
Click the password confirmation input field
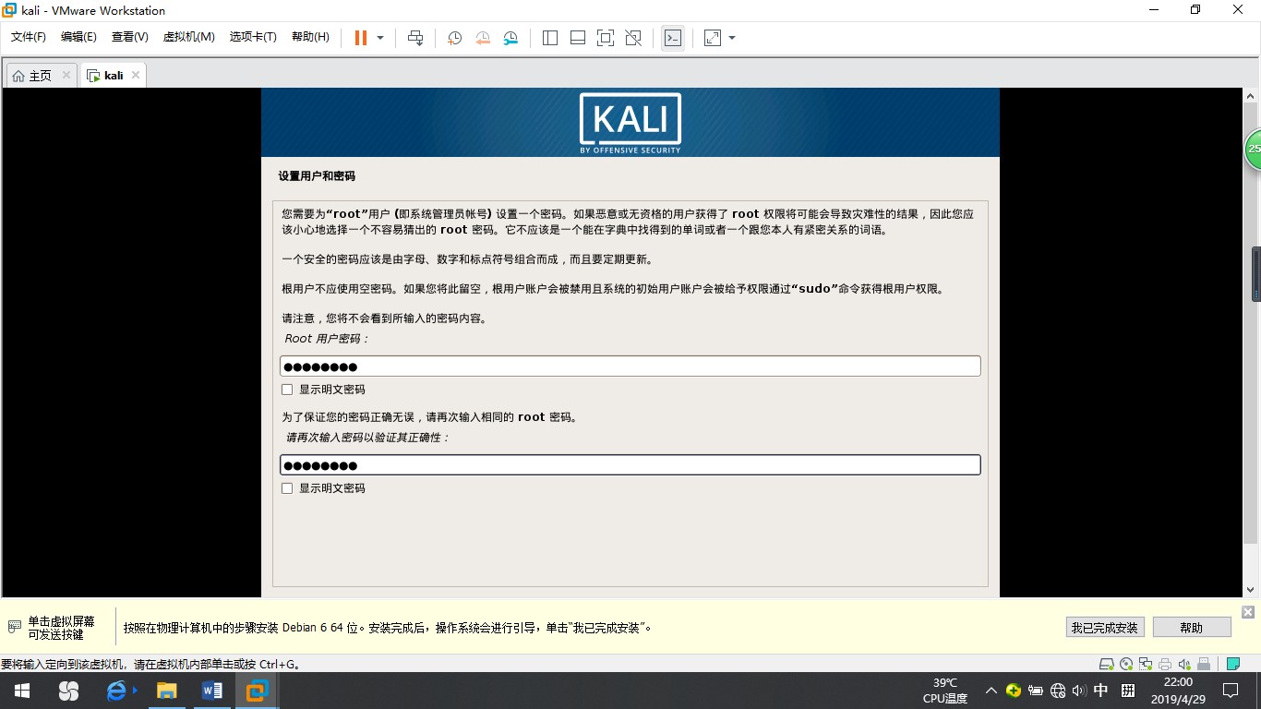[630, 465]
